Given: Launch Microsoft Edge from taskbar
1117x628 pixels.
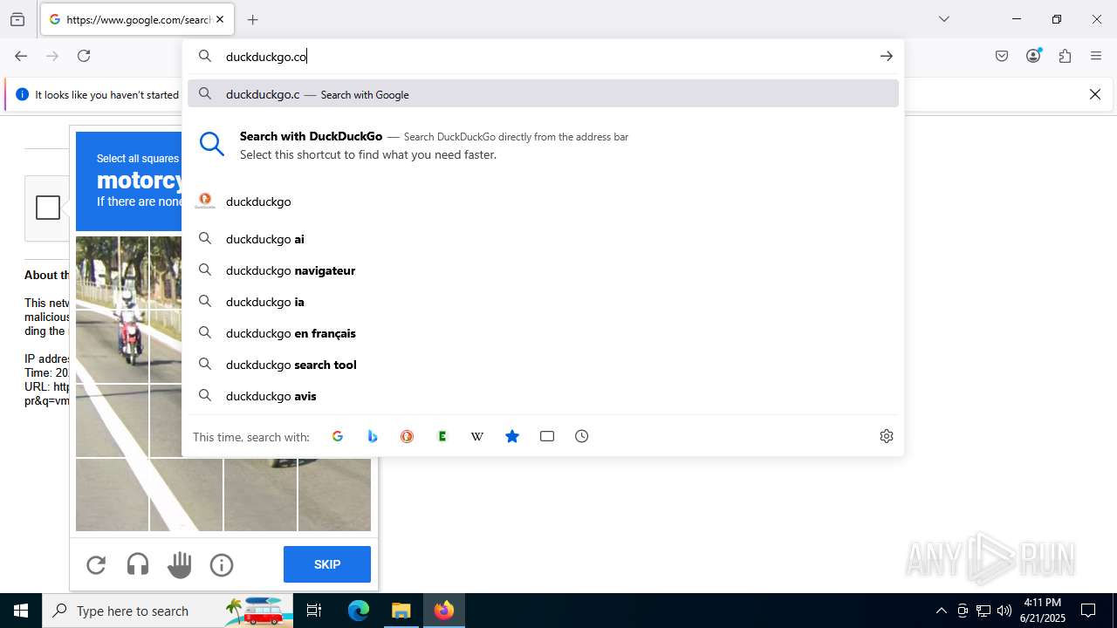Looking at the screenshot, I should tap(359, 611).
